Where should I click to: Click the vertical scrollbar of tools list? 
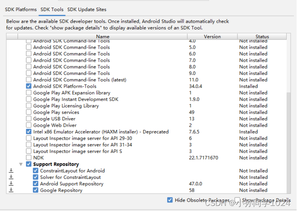click(x=289, y=142)
